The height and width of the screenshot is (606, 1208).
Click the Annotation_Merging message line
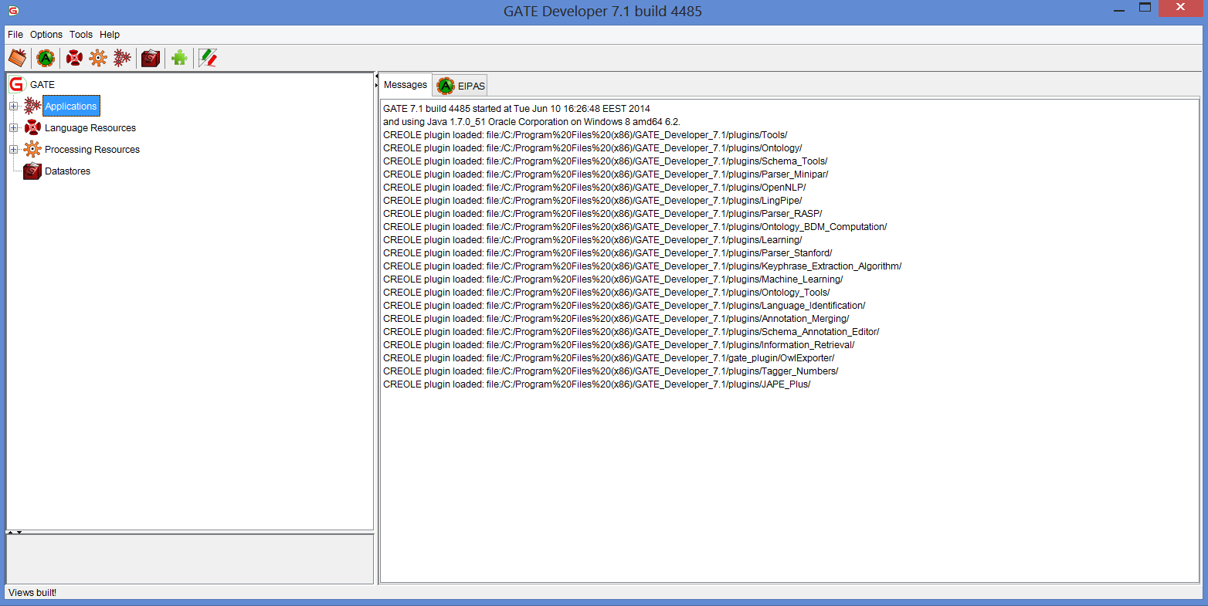pos(616,319)
